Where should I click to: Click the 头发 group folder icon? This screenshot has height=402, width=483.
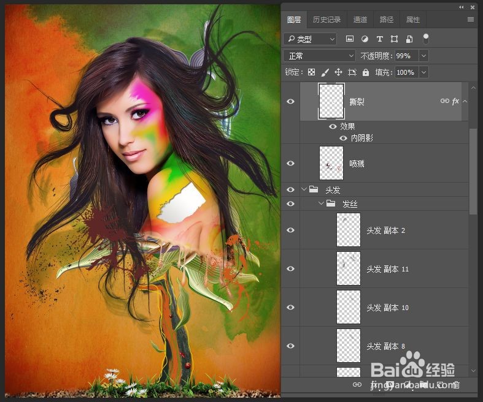[x=314, y=189]
